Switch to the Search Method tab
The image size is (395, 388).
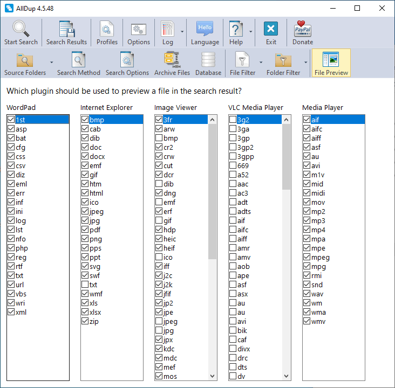(x=79, y=64)
